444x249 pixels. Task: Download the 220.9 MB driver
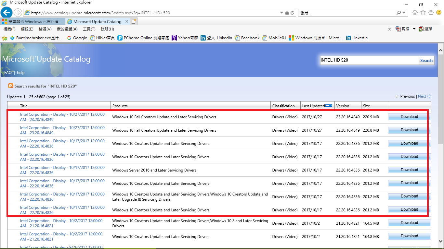(x=409, y=117)
